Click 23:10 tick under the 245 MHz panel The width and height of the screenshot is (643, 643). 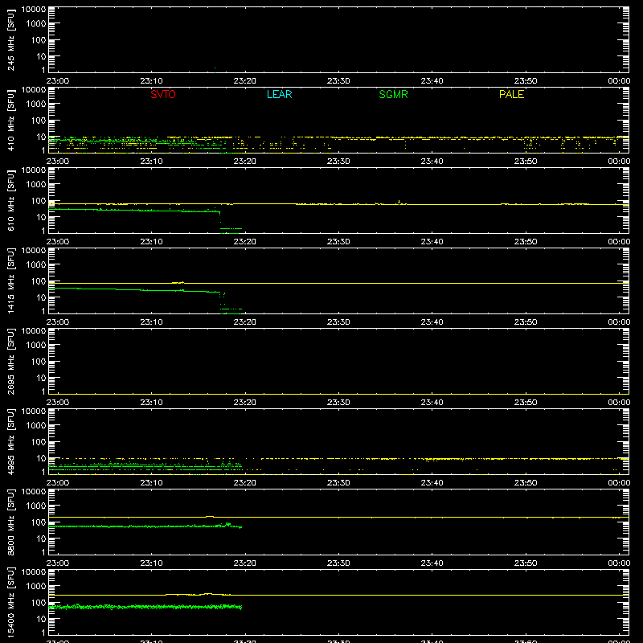point(151,81)
